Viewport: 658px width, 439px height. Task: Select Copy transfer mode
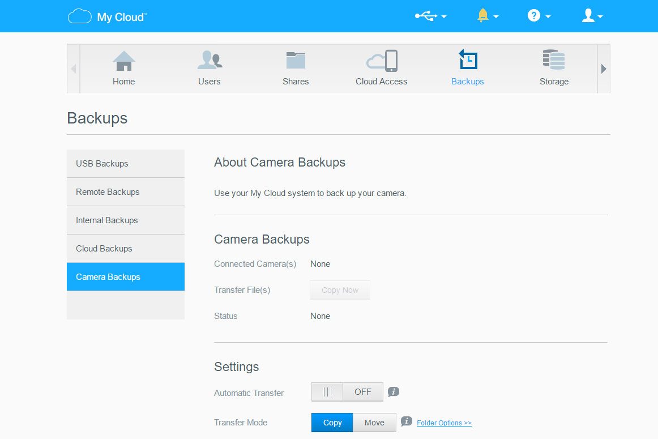coord(332,423)
